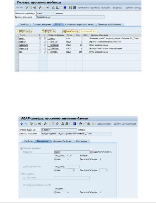Screen dimensions: 156x203
Task: Click Cut row icon above fields grid
Action: click(17, 31)
